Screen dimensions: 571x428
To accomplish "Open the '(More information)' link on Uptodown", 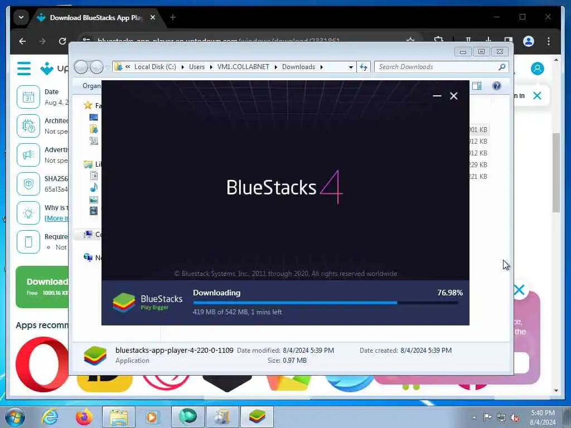I will click(x=56, y=218).
